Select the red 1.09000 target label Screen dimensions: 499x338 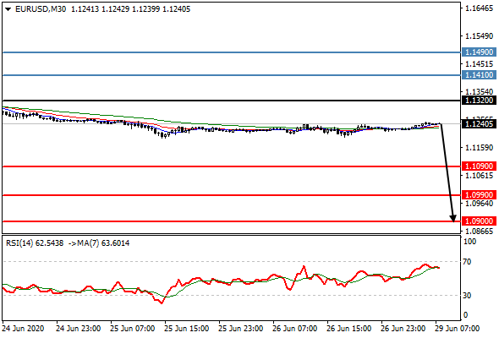click(479, 221)
